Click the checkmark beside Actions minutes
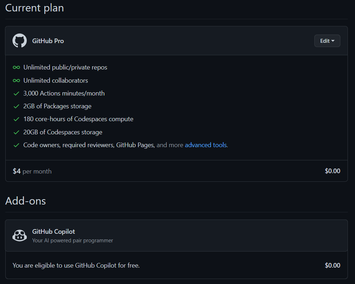Viewport: 355px width, 284px height. tap(16, 93)
